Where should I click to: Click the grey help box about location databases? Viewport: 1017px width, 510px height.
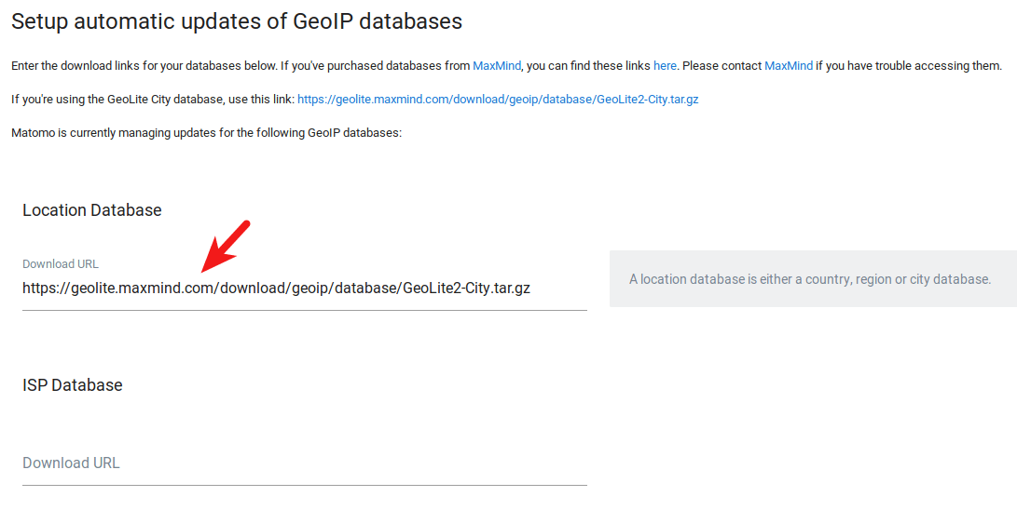point(812,279)
